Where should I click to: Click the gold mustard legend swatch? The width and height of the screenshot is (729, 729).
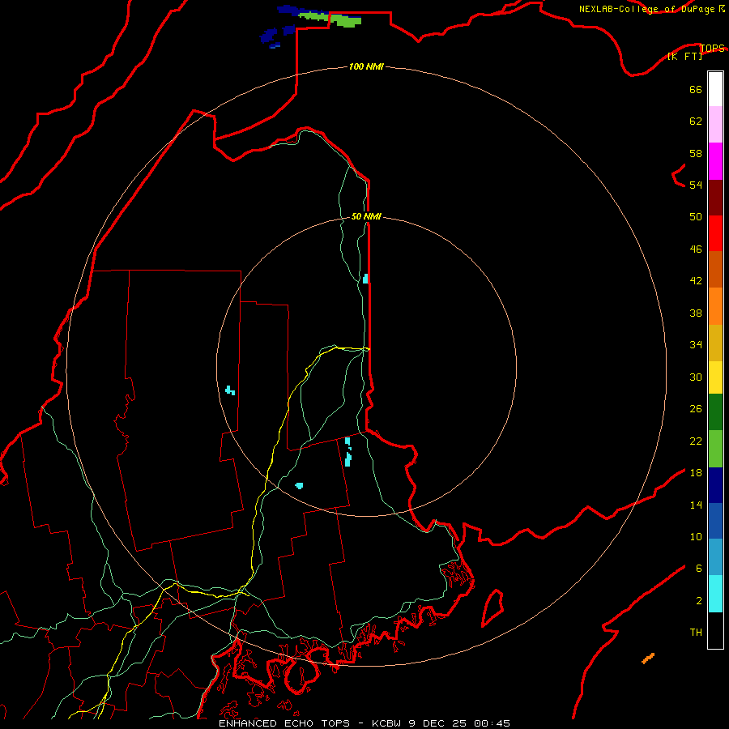[715, 343]
